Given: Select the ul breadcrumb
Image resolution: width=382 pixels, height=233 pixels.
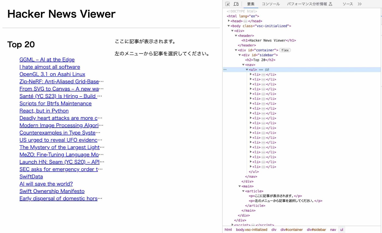Looking at the screenshot, I should pyautogui.click(x=342, y=229).
